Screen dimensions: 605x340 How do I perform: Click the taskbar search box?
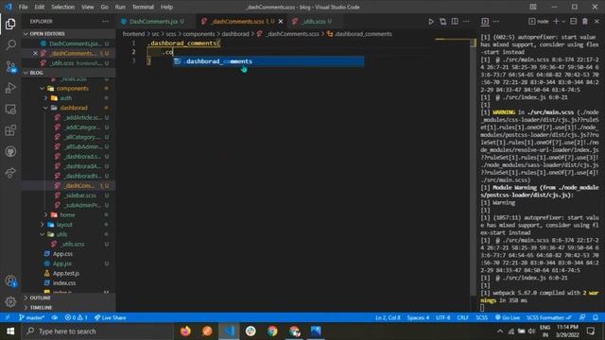[x=98, y=331]
